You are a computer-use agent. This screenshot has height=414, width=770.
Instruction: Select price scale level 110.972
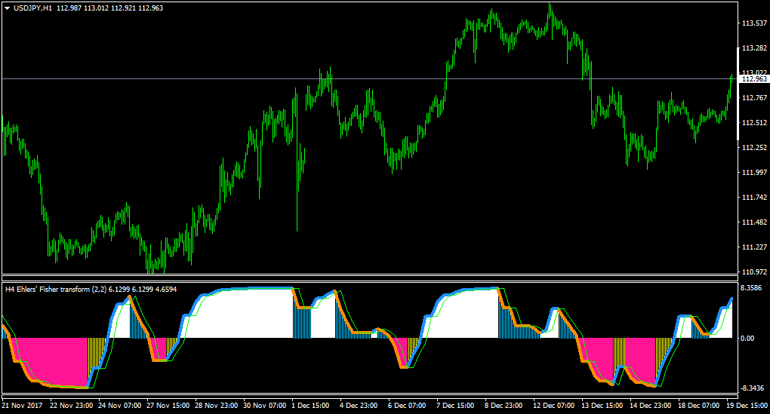[754, 271]
